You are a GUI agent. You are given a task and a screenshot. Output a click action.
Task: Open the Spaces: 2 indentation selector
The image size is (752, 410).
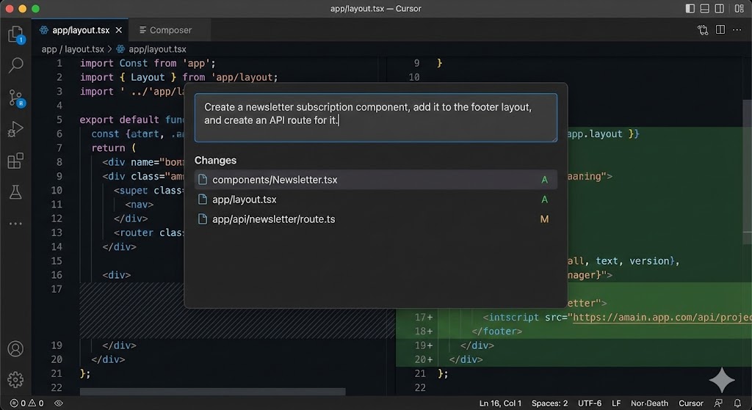[x=549, y=403]
